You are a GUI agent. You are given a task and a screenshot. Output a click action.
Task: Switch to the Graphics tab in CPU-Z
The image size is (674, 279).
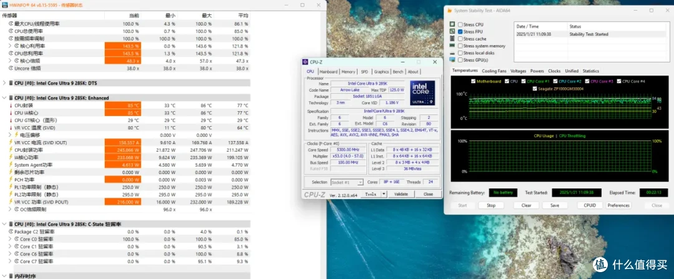381,72
